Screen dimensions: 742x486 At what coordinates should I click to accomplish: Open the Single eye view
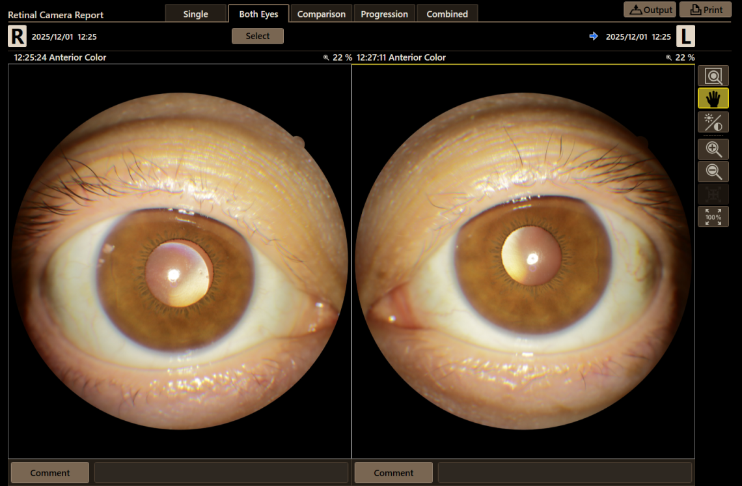[196, 13]
